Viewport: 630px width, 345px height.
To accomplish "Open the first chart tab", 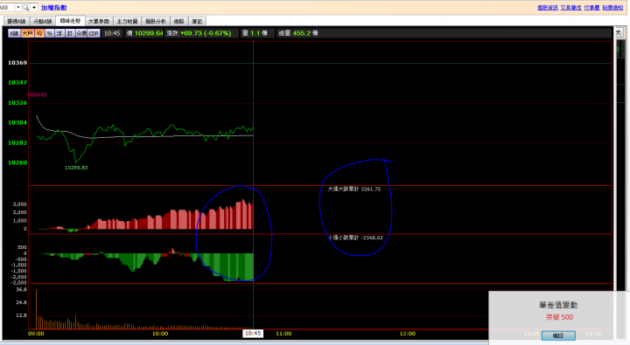I will 16,21.
